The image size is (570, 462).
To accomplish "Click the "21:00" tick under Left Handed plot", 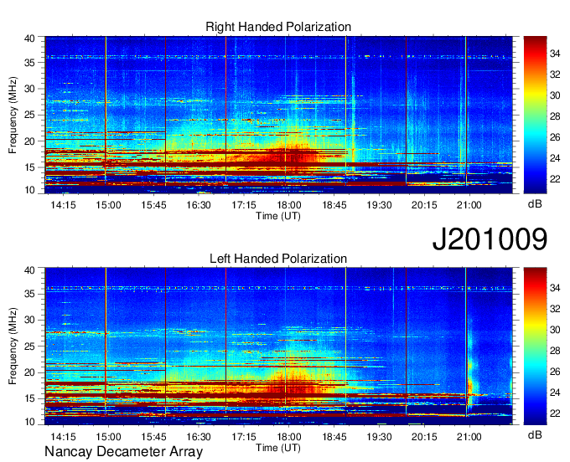I will point(469,437).
